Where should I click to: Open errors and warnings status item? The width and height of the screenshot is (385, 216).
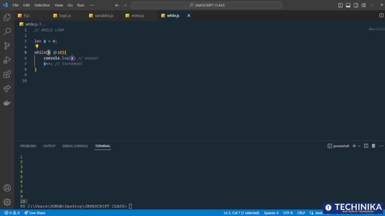(12, 213)
